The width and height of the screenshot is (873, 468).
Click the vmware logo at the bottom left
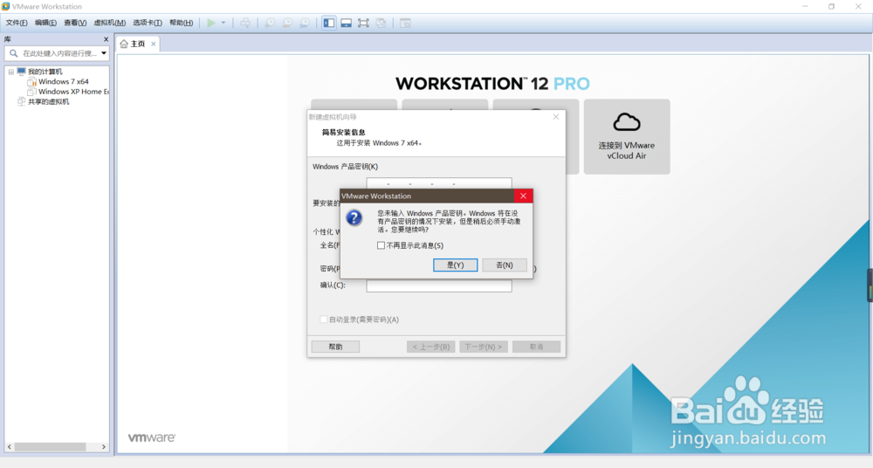[151, 438]
